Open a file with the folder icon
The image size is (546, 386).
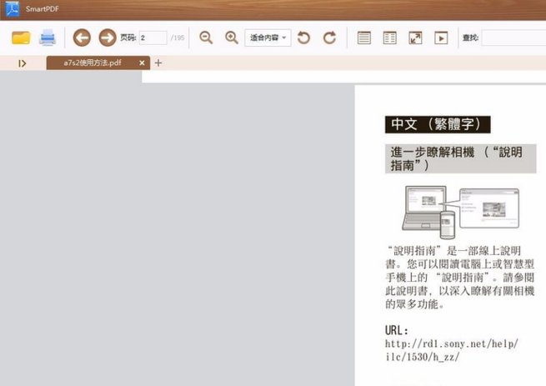(x=21, y=38)
